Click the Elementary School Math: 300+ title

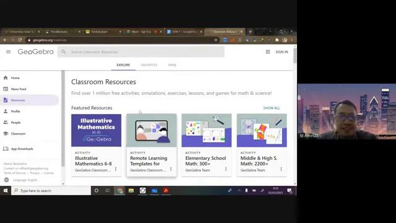(x=205, y=161)
